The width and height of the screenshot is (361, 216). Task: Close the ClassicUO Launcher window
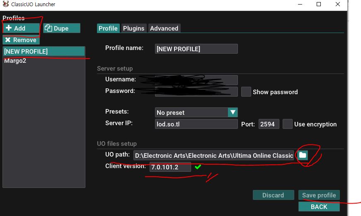[338, 4]
